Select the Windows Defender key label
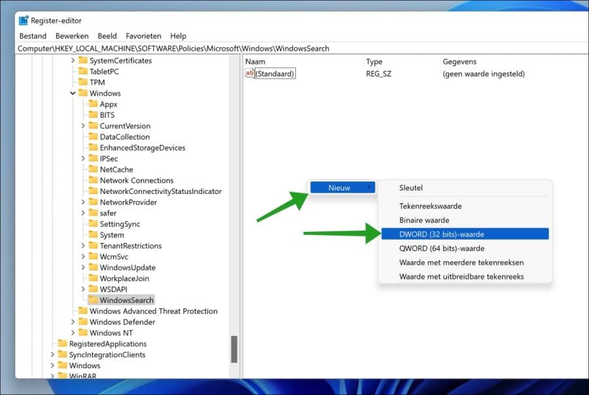This screenshot has width=589, height=395. point(122,322)
